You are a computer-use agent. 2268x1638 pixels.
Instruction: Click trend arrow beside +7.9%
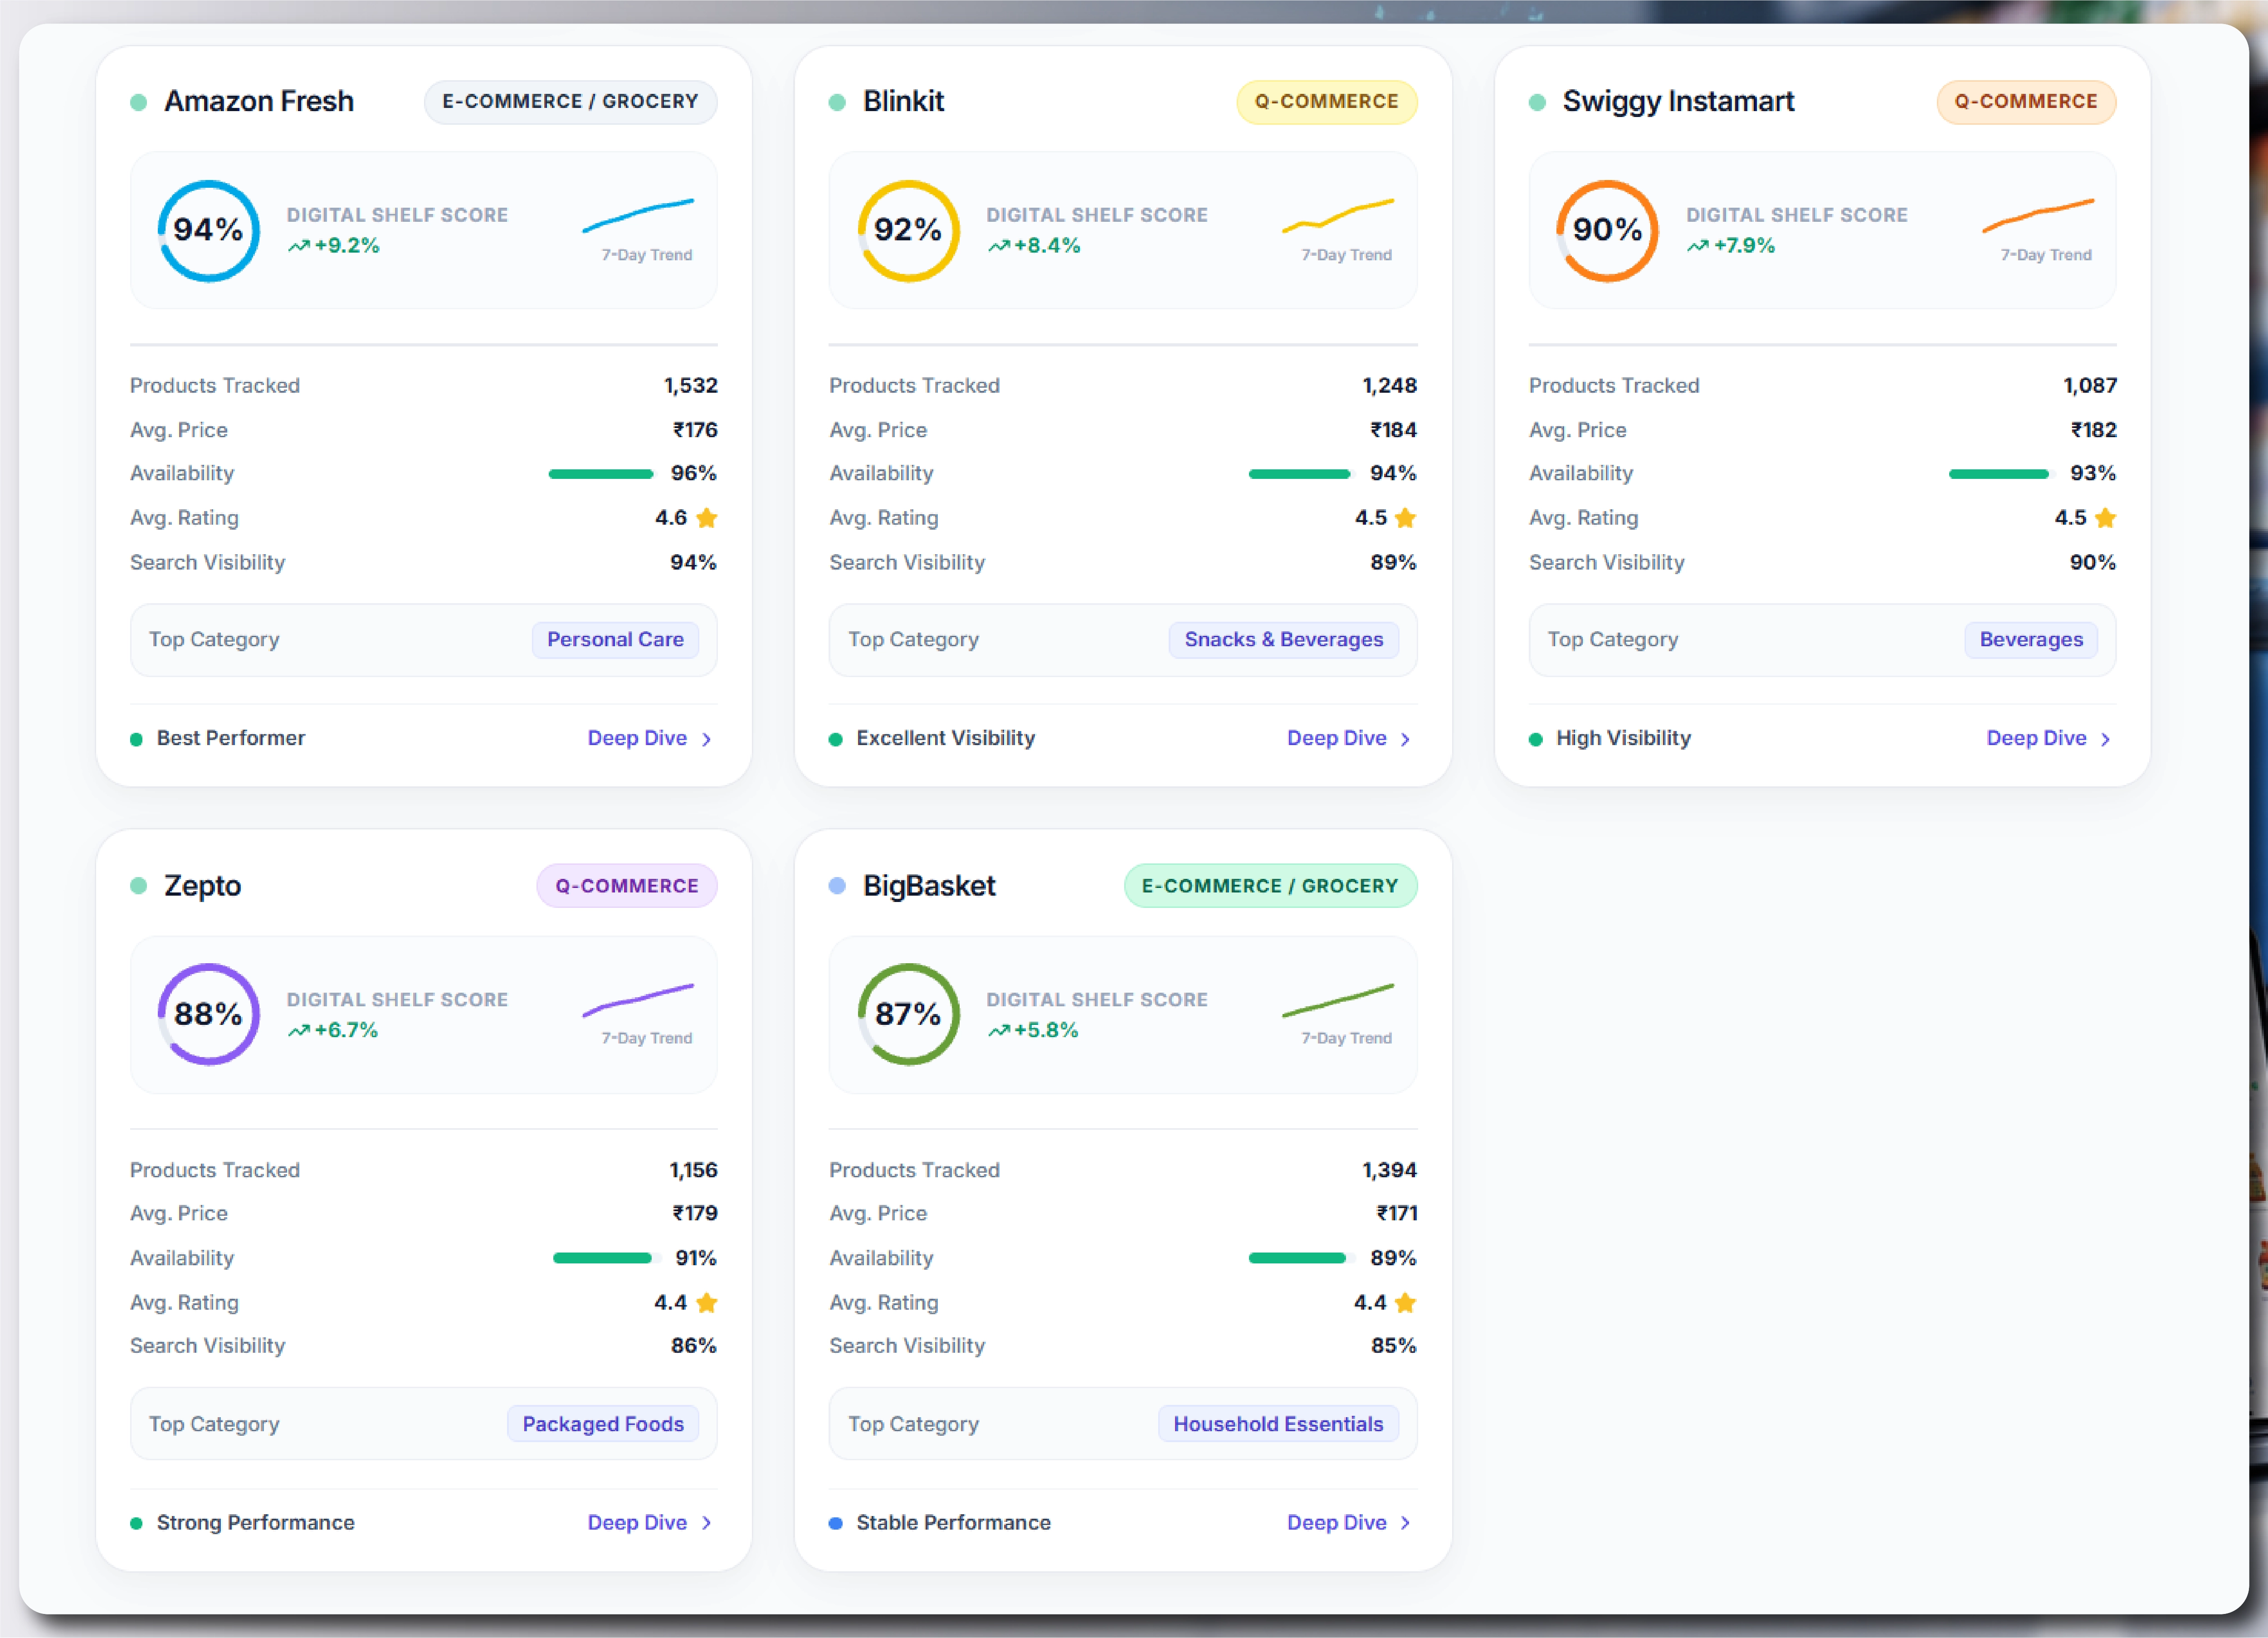1698,246
